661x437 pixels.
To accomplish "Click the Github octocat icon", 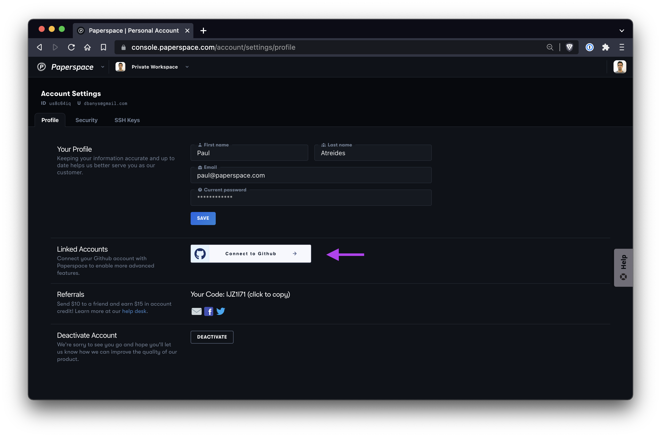I will pos(200,254).
